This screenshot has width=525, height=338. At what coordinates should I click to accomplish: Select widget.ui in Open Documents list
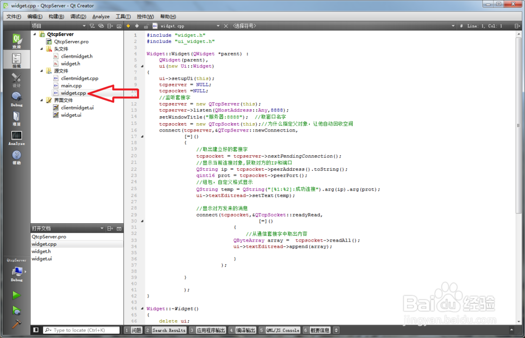tap(41, 259)
